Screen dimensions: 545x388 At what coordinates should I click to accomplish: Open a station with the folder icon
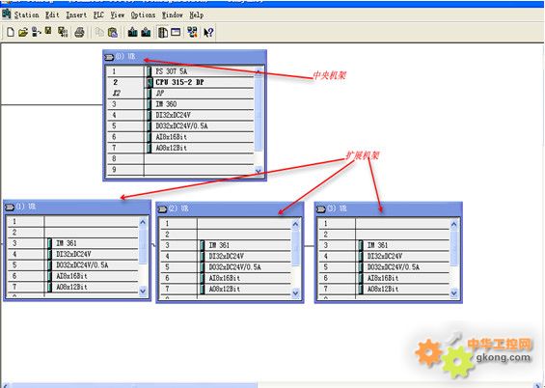tap(22, 33)
